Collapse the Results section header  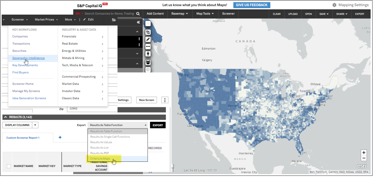click(x=6, y=117)
